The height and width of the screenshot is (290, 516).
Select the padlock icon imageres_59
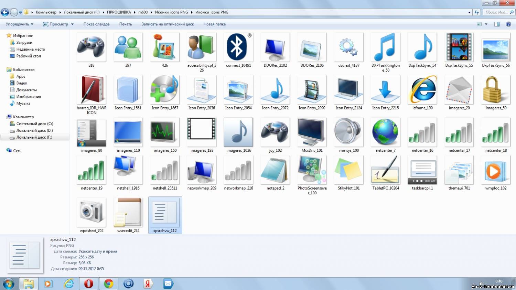pyautogui.click(x=496, y=90)
